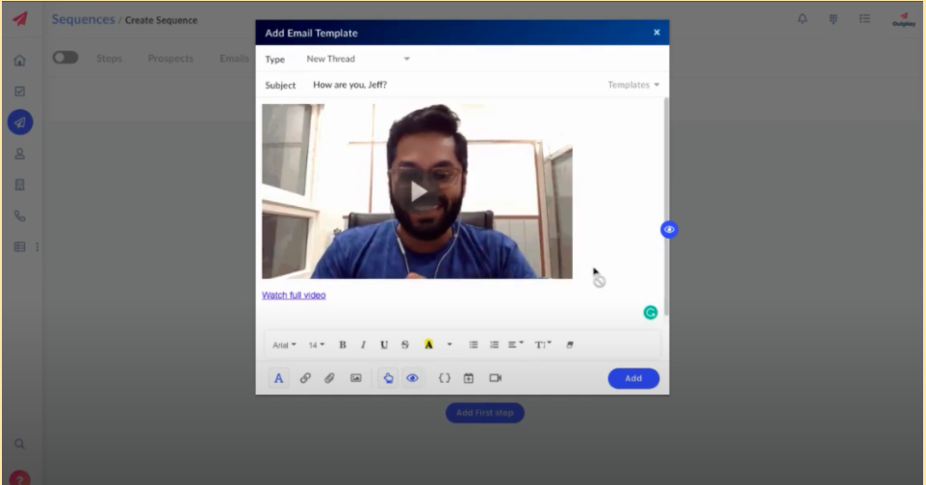The width and height of the screenshot is (926, 485).
Task: Close the Add Email Template dialog
Action: point(656,33)
